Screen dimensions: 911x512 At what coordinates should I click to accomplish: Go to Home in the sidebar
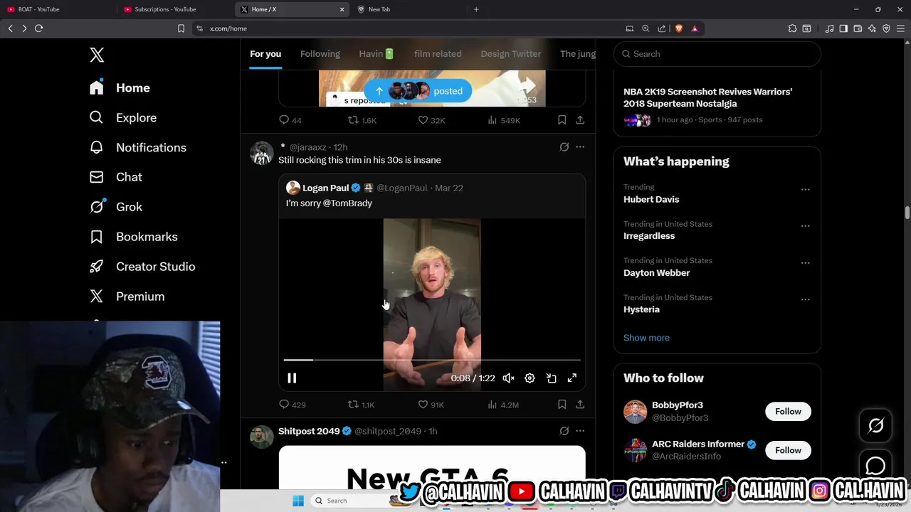[120, 87]
